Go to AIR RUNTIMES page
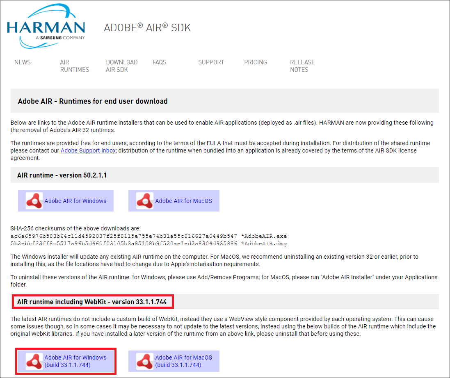The height and width of the screenshot is (378, 450). (x=74, y=66)
